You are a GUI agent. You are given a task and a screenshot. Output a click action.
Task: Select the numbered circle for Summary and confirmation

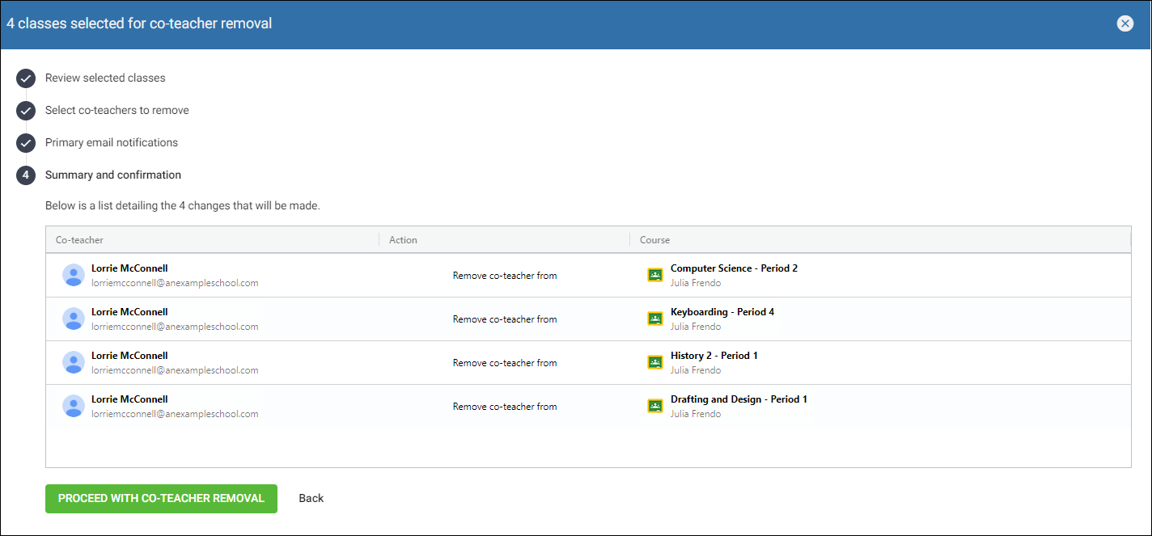25,175
